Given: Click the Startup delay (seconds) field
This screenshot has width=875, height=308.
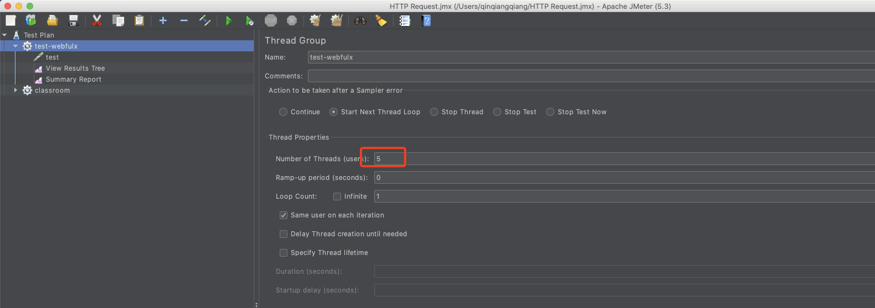Looking at the screenshot, I should click(x=625, y=290).
